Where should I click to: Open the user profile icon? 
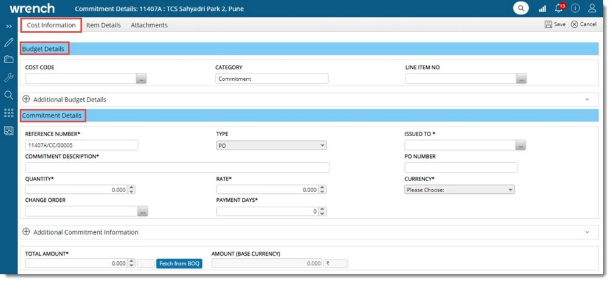point(592,9)
